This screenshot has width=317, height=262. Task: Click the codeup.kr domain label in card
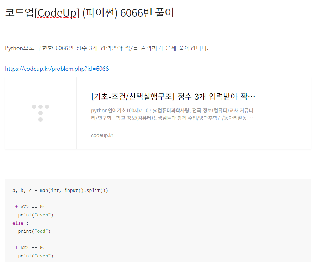click(x=102, y=135)
